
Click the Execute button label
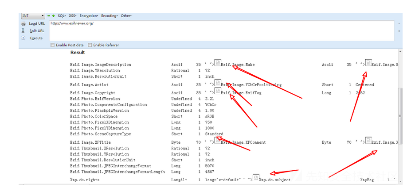pos(36,38)
